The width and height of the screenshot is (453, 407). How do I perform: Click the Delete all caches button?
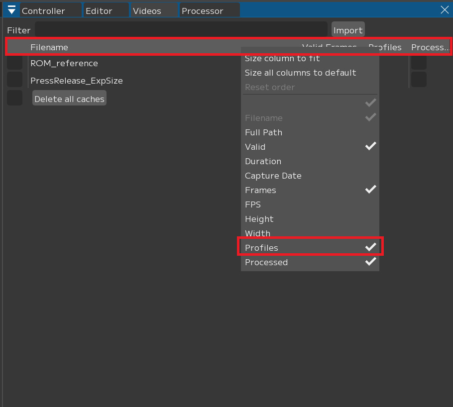[69, 99]
